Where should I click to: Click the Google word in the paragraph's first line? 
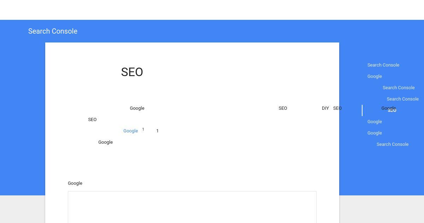[137, 108]
